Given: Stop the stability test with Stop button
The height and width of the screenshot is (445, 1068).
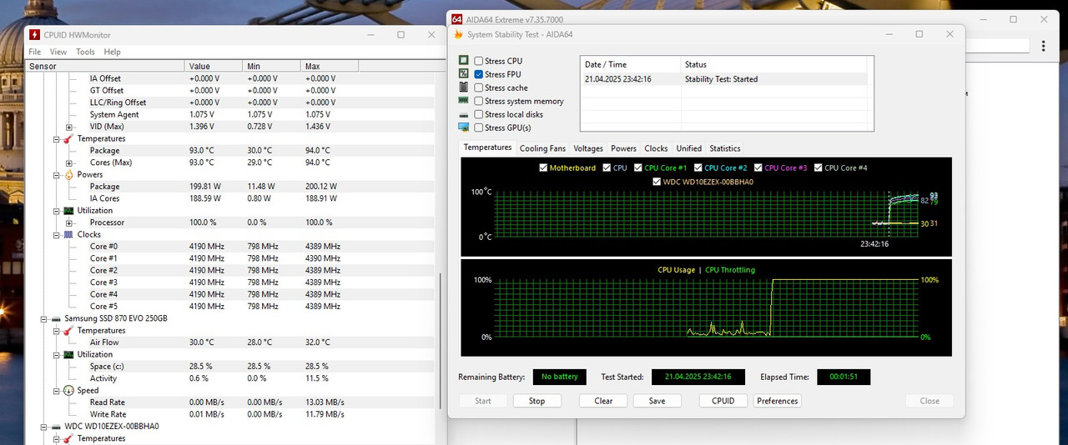Looking at the screenshot, I should click(537, 401).
